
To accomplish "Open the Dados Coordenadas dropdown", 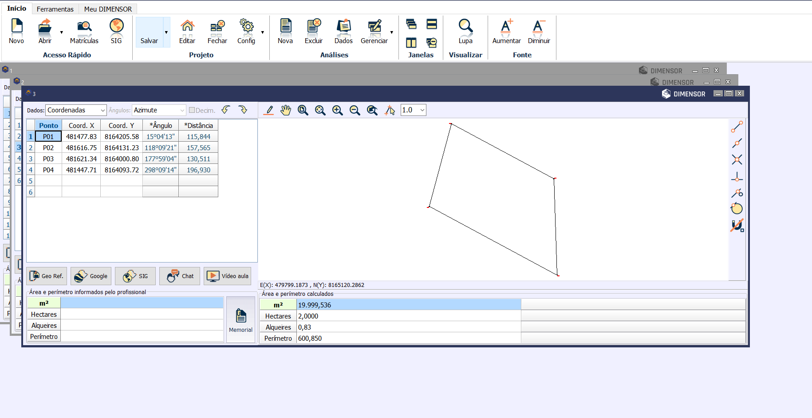I will coord(76,110).
